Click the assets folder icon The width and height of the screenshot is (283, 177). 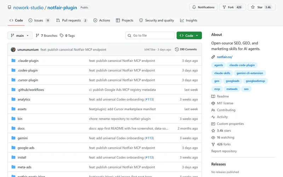(x=13, y=109)
